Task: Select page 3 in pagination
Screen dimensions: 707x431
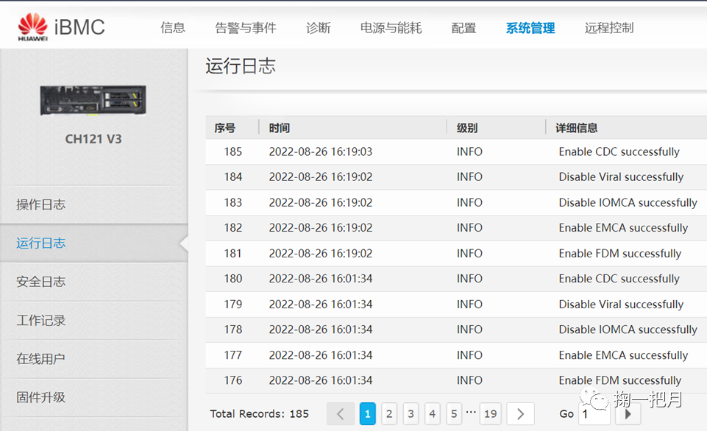Action: pos(411,413)
